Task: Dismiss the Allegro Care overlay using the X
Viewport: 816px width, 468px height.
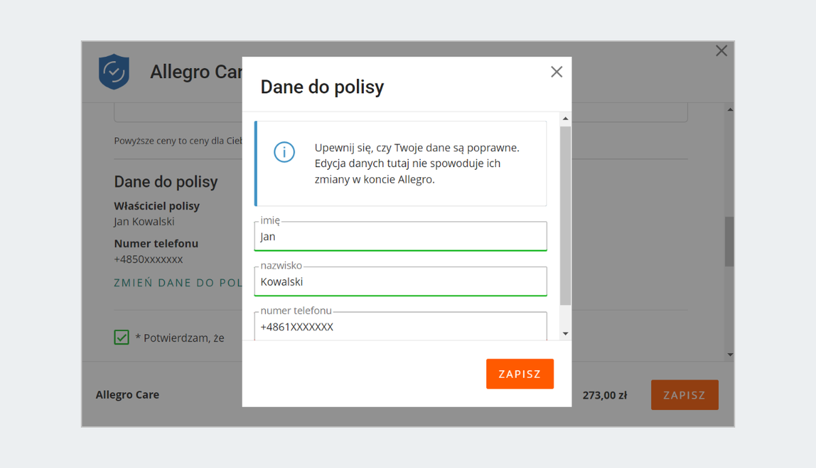Action: point(721,50)
